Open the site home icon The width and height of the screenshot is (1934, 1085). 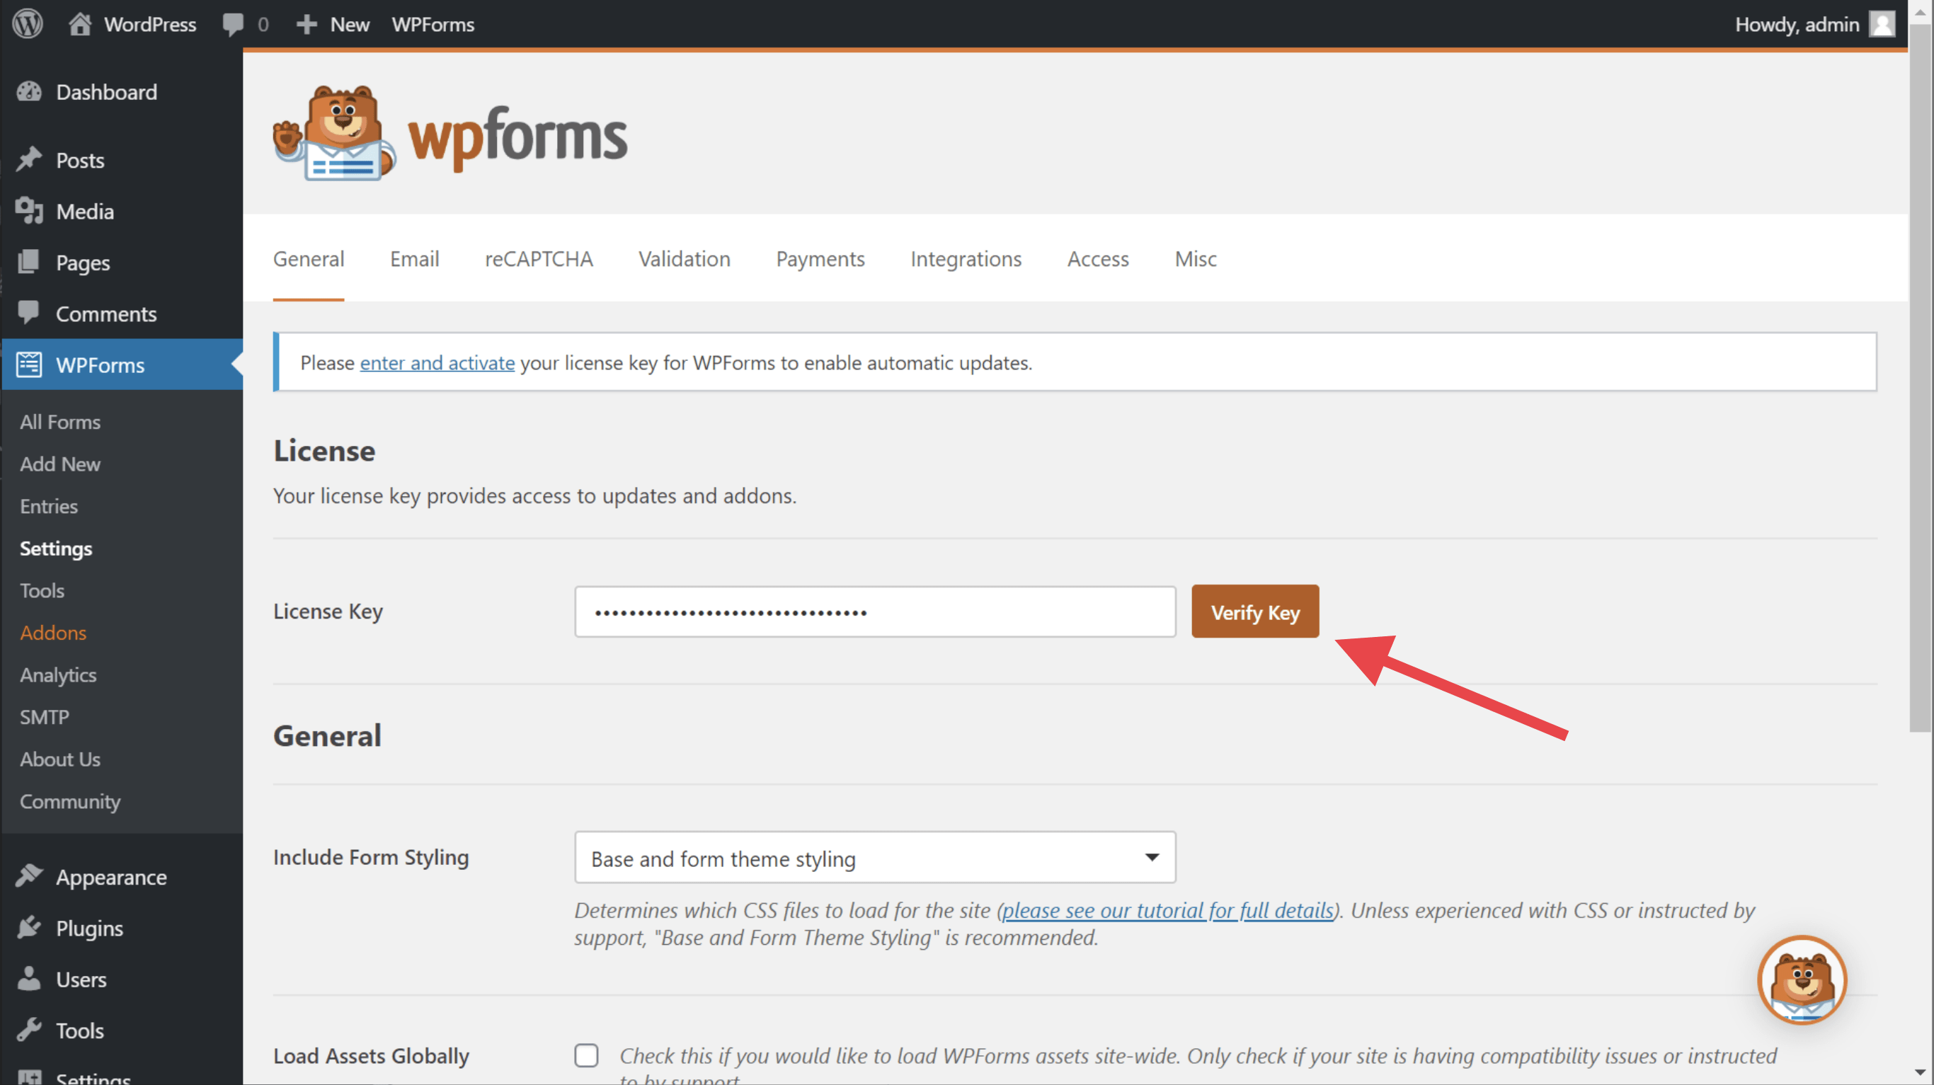click(x=79, y=24)
